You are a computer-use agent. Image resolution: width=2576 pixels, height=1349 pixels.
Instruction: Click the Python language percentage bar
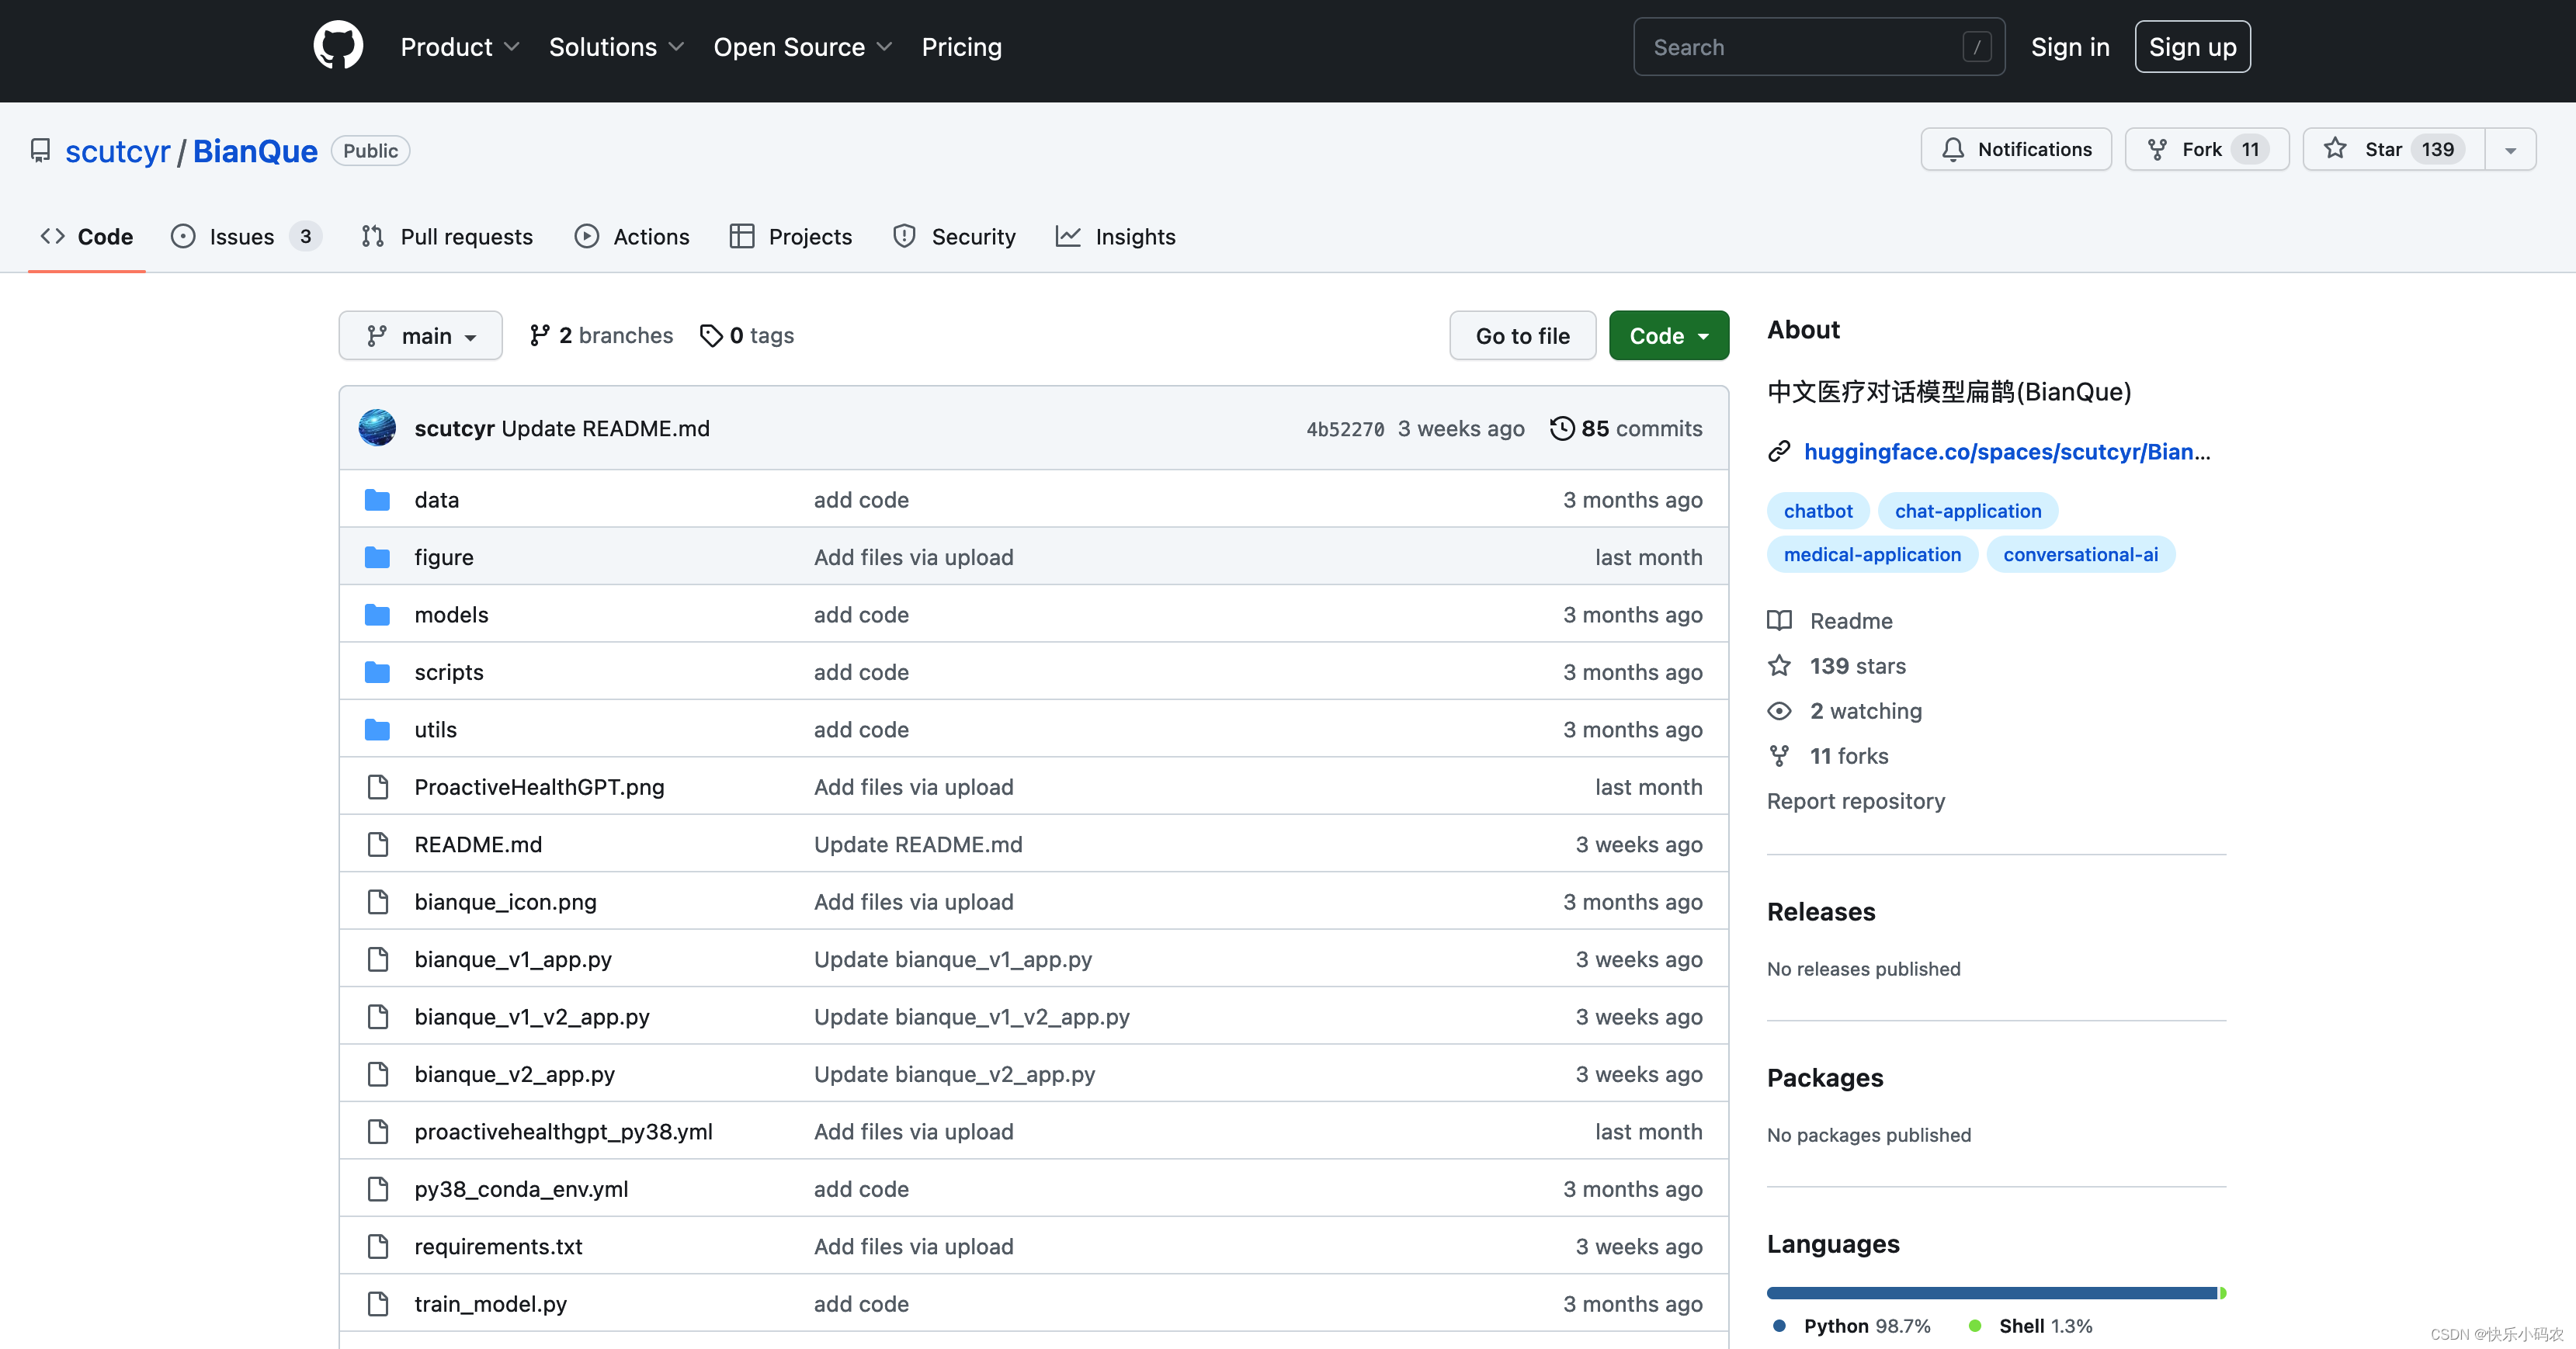coord(1985,1289)
